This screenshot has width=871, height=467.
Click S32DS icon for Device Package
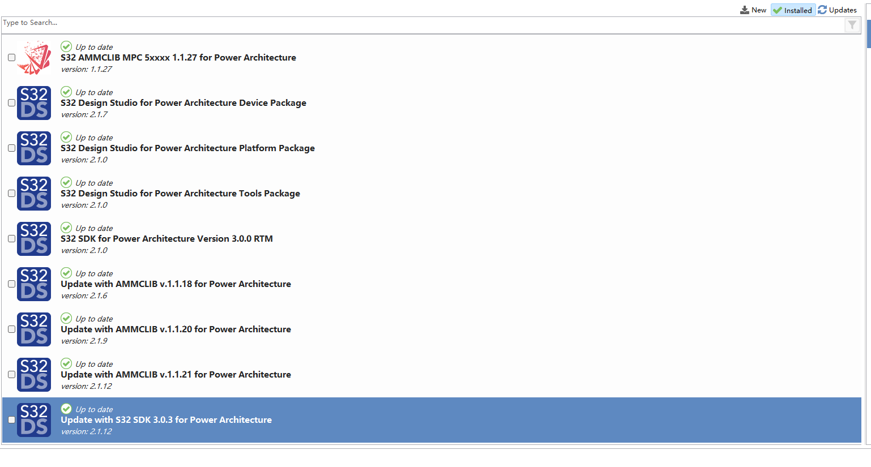coord(34,103)
